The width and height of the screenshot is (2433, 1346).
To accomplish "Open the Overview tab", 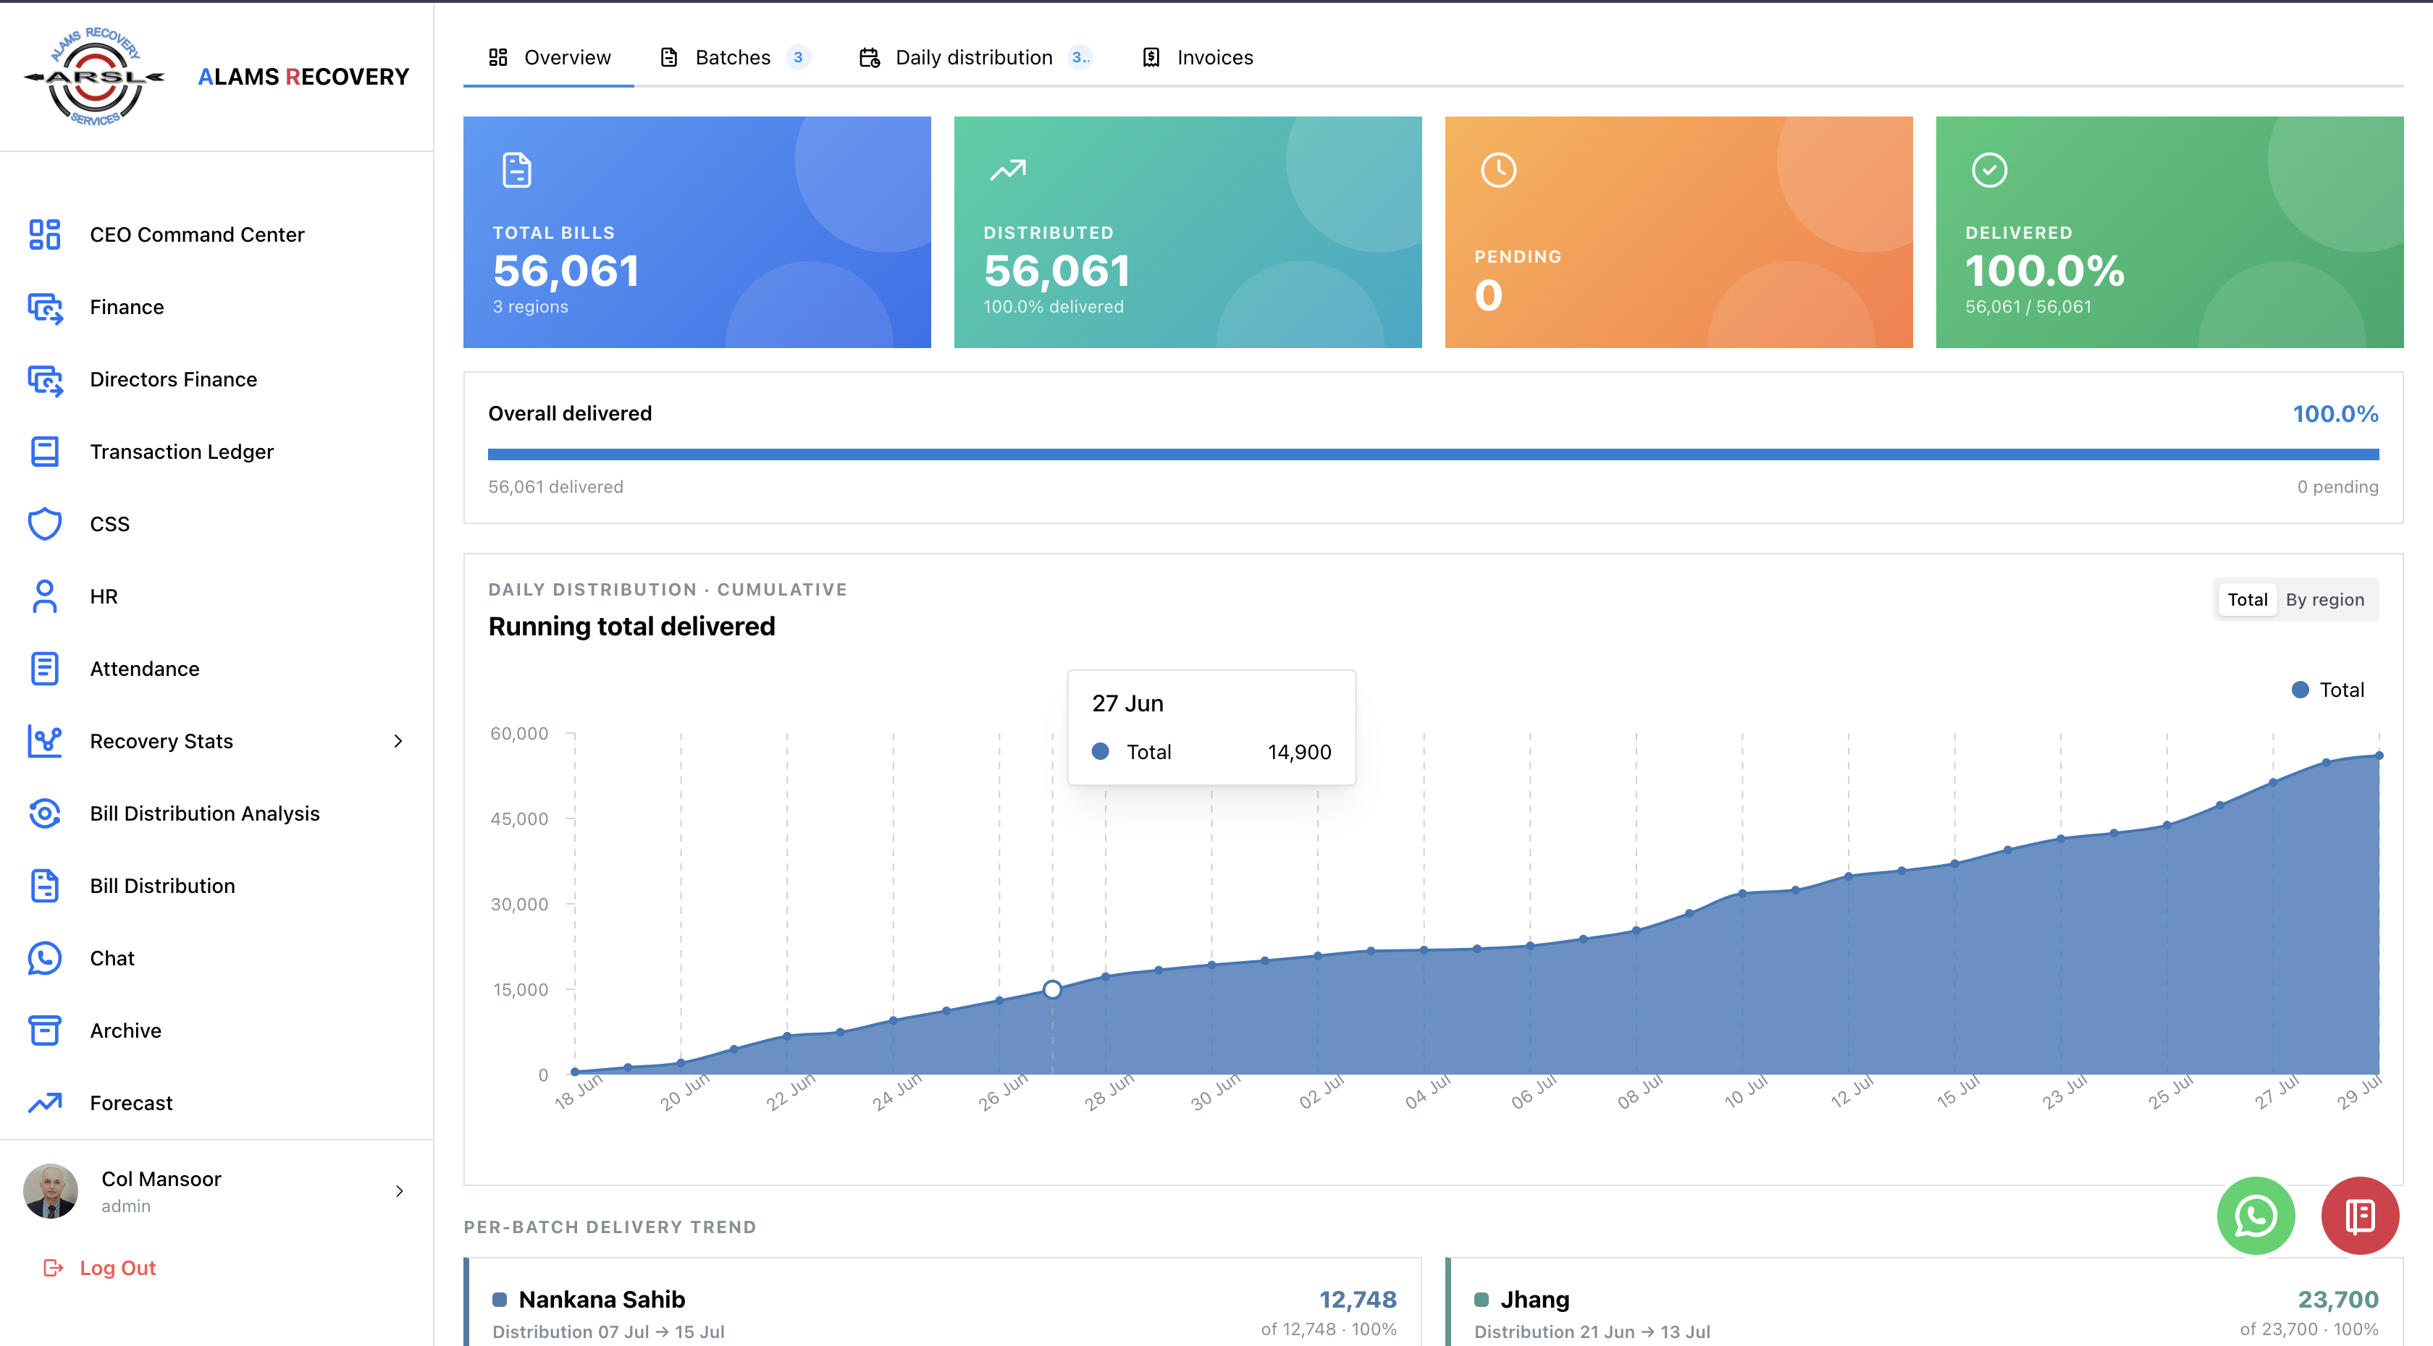I will coord(549,58).
